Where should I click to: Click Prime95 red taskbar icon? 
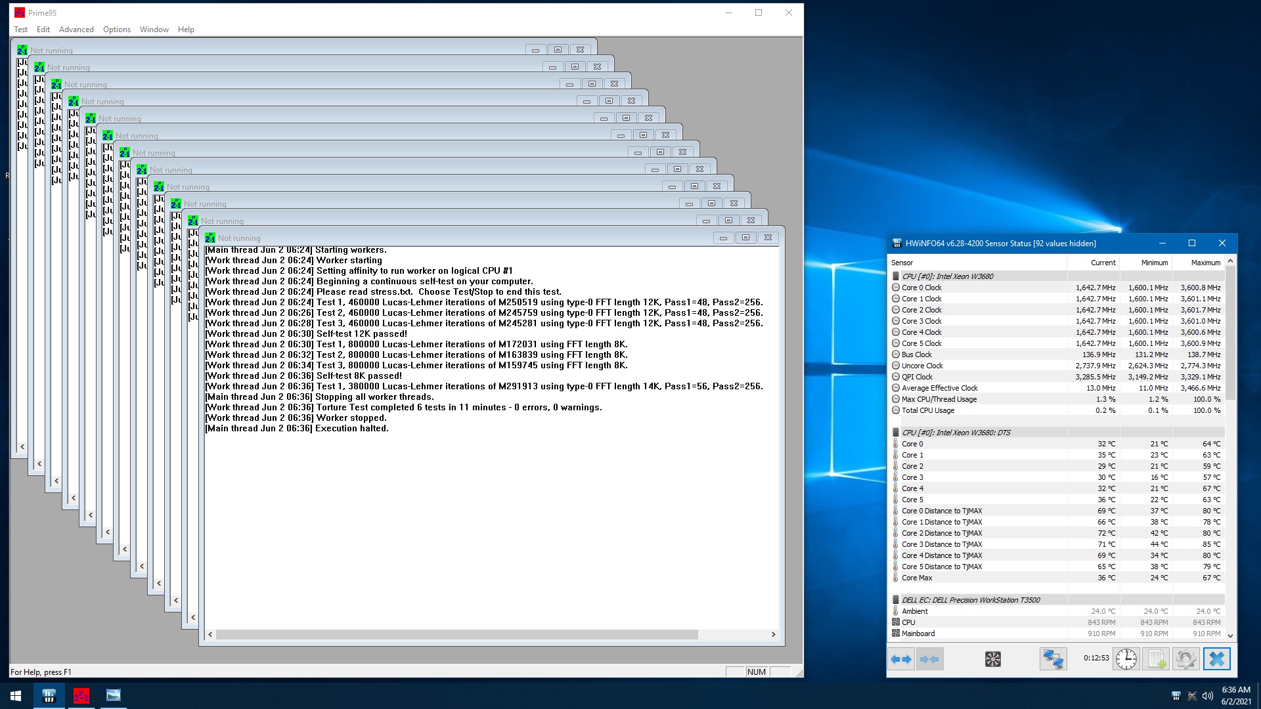[81, 696]
